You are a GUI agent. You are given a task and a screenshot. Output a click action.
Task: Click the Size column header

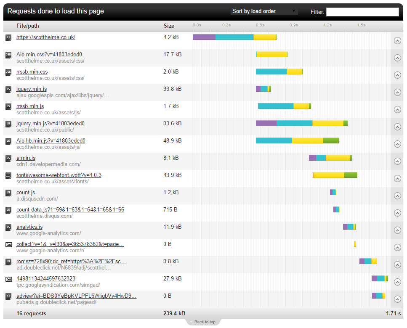point(169,26)
